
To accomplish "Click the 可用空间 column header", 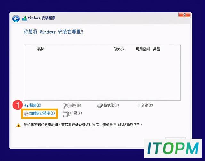I will point(143,49).
